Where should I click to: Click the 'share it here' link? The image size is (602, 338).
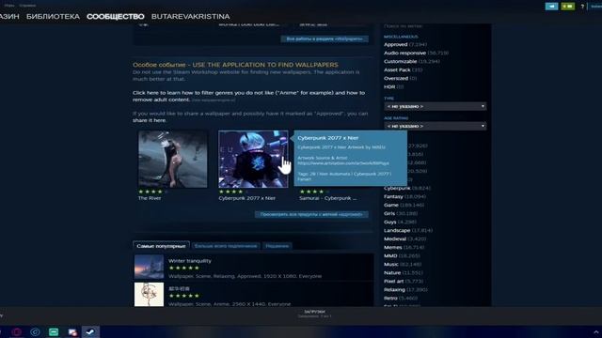(x=150, y=120)
